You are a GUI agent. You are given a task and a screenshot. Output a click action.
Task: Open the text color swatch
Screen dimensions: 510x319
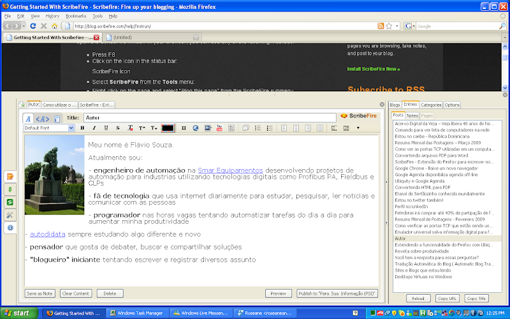(168, 128)
